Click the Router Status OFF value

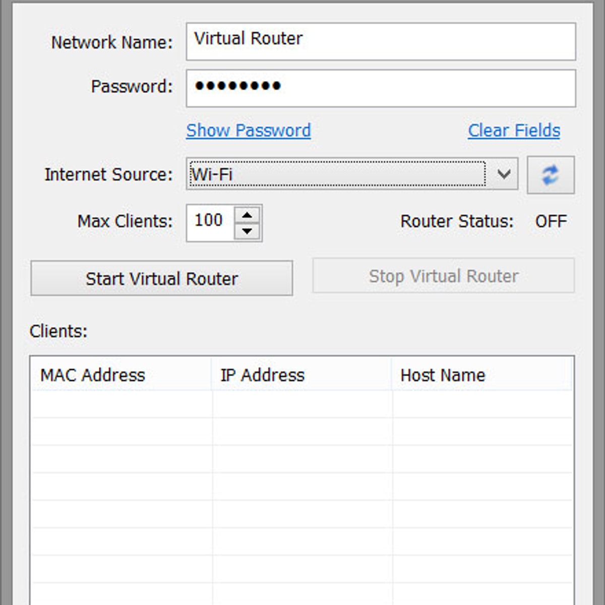551,221
